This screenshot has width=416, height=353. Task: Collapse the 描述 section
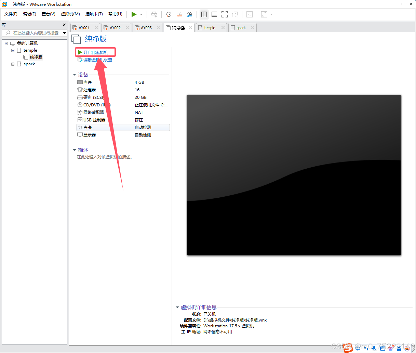pyautogui.click(x=75, y=150)
